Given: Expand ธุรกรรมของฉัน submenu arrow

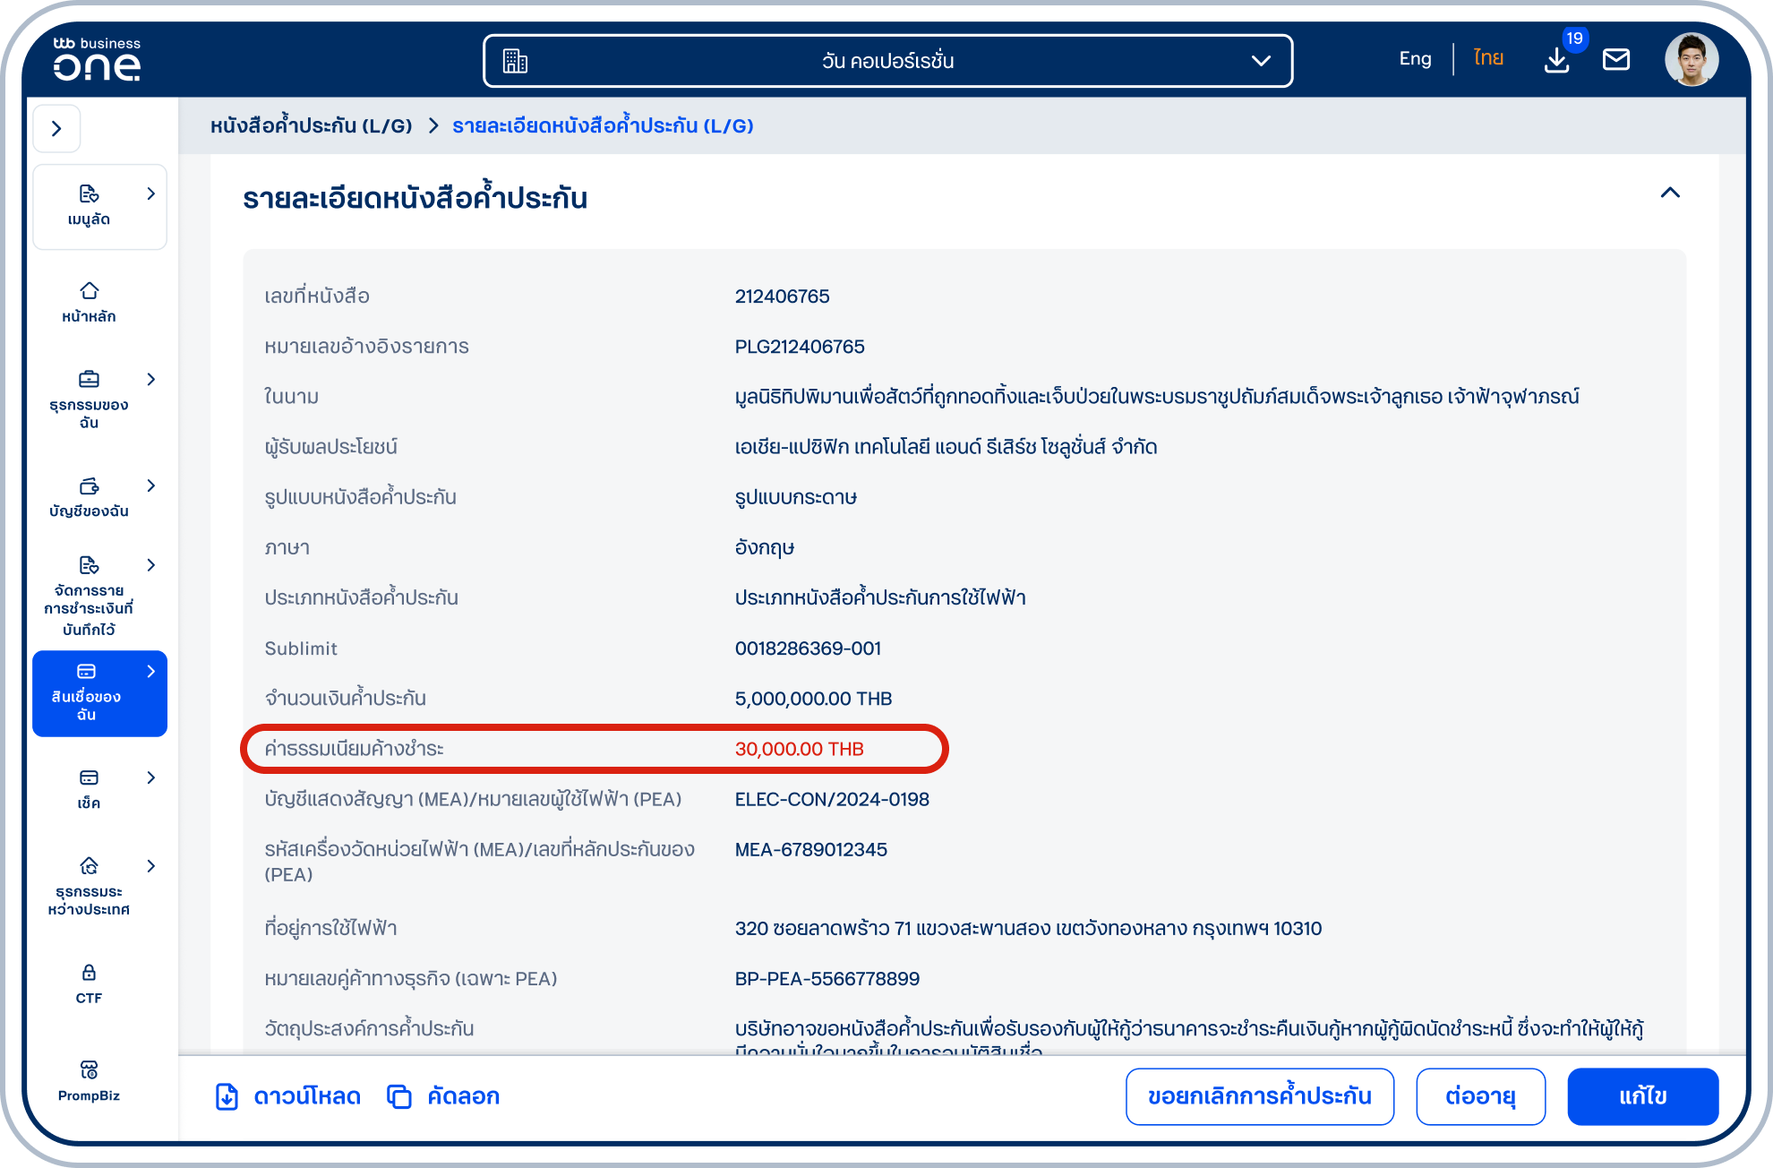Looking at the screenshot, I should point(150,379).
